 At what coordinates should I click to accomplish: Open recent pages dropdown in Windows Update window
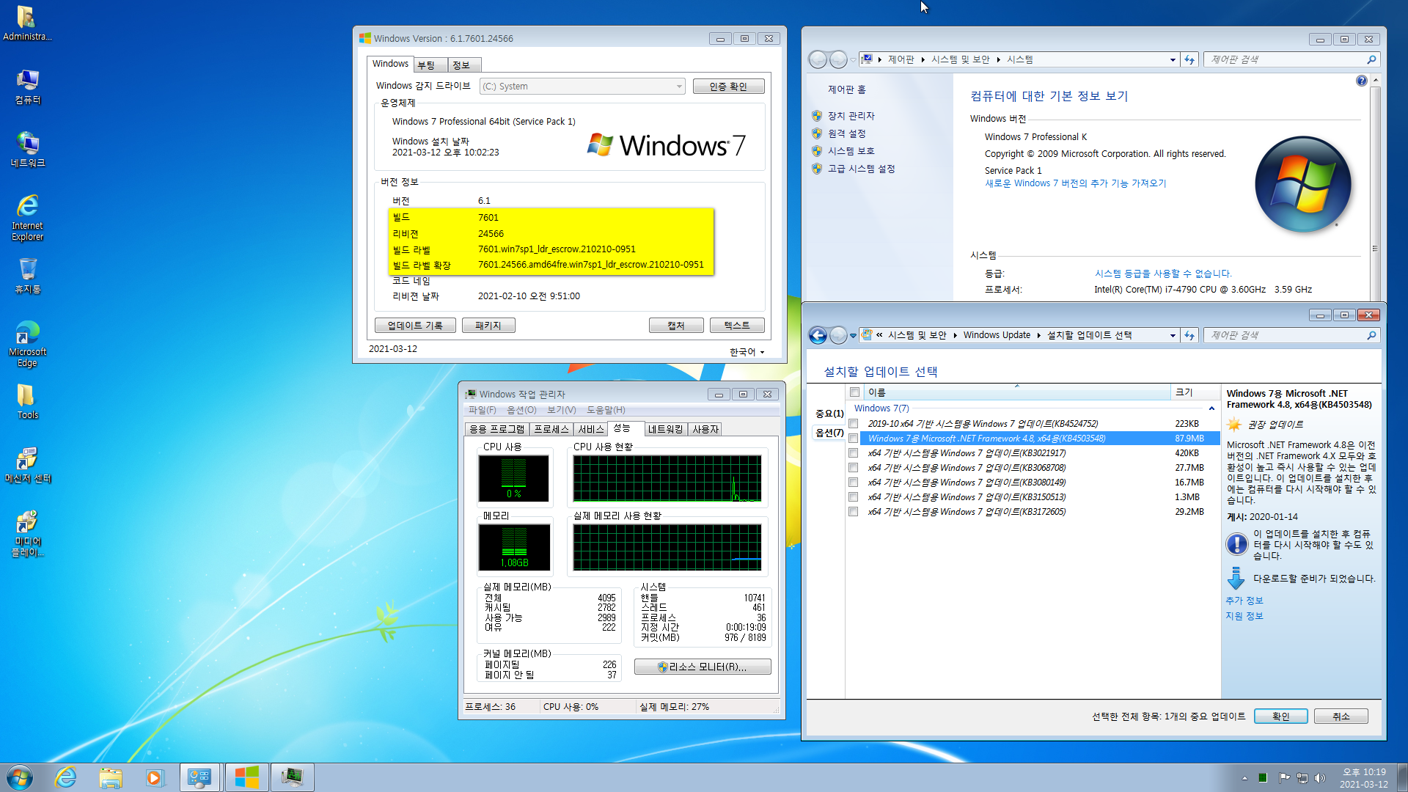pyautogui.click(x=853, y=335)
